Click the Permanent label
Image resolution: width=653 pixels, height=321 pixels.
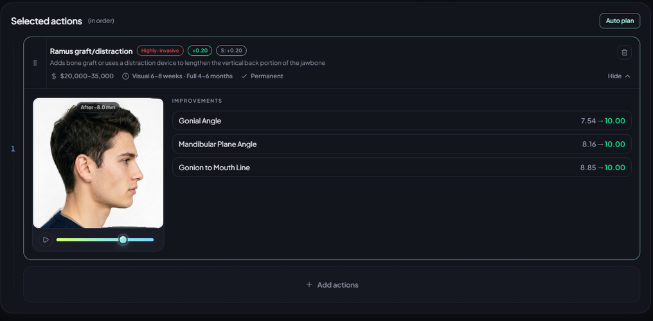point(267,76)
